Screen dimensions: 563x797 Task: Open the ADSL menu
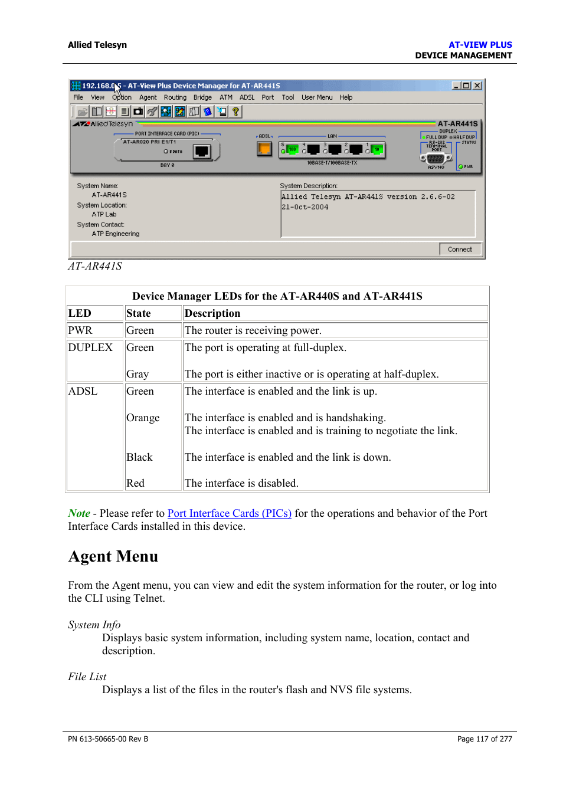coord(247,97)
